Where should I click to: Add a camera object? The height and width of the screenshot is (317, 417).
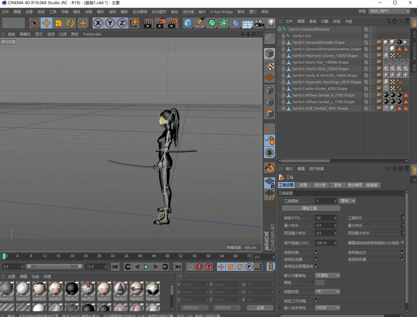tap(259, 23)
